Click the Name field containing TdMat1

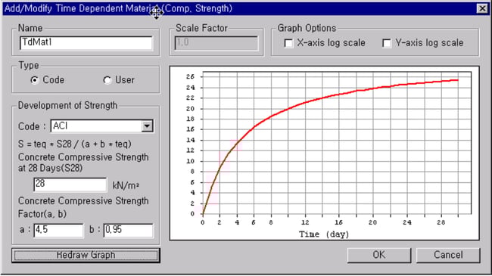[x=86, y=43]
